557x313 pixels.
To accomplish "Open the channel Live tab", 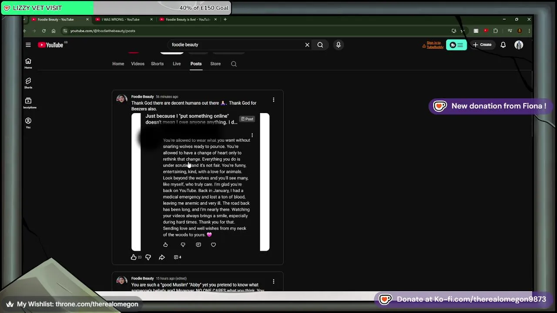I will [x=177, y=64].
